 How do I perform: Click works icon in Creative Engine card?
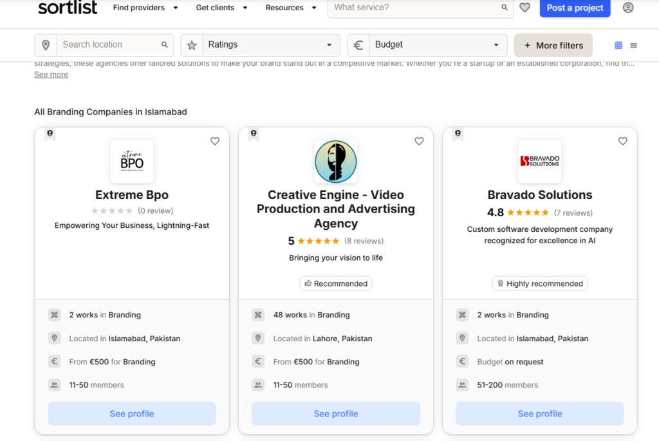(x=258, y=314)
